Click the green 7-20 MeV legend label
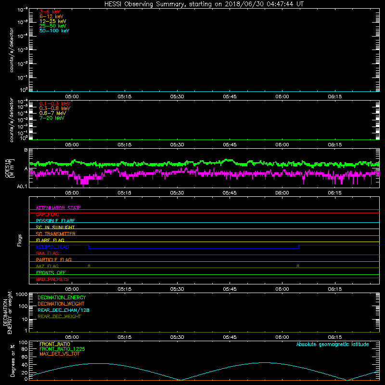Image resolution: width=385 pixels, height=385 pixels. click(x=52, y=118)
